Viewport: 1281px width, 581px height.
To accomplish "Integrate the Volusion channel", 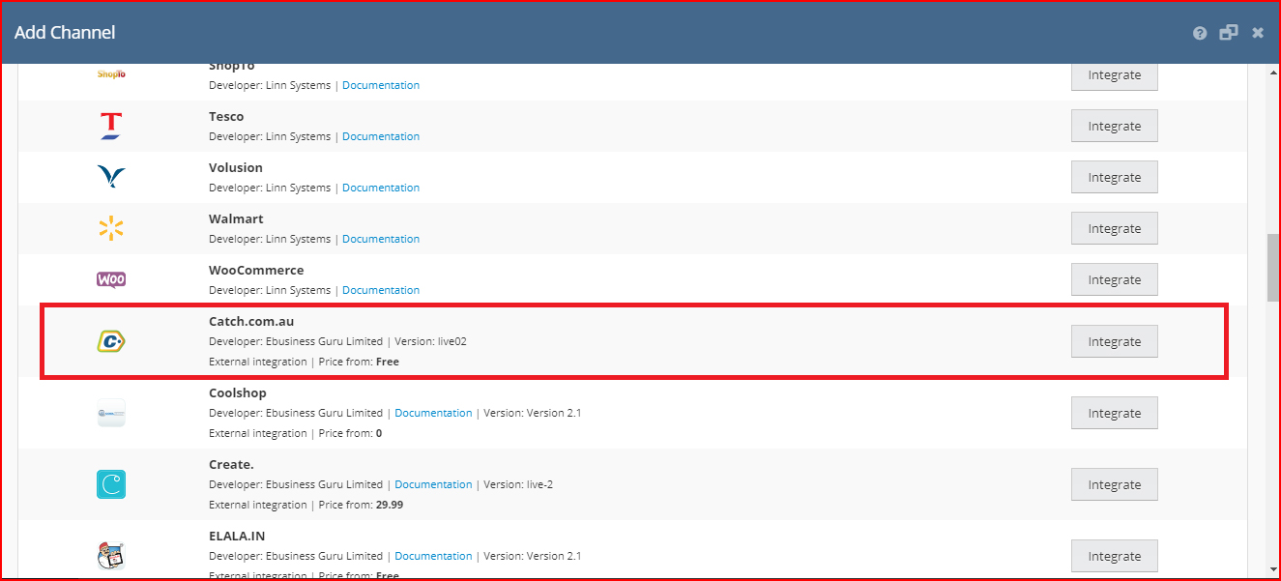I will [1115, 177].
